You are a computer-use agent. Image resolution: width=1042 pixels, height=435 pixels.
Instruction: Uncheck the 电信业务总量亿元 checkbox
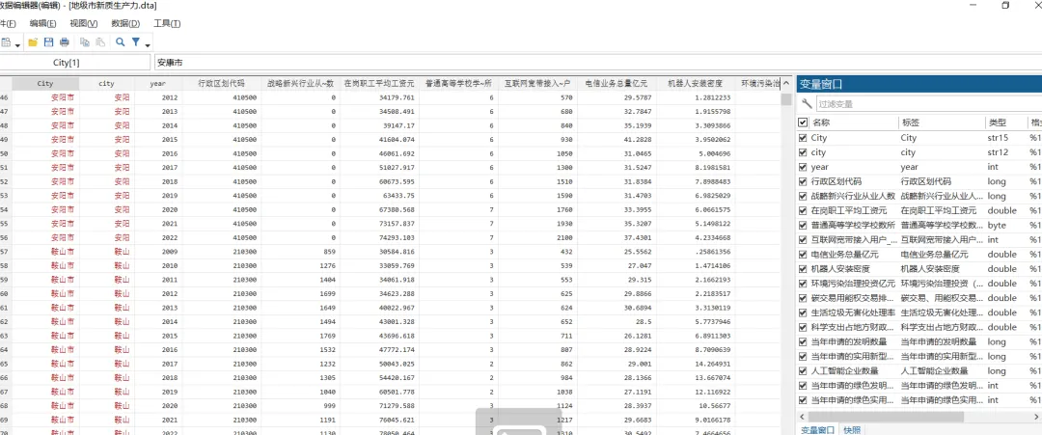pyautogui.click(x=803, y=255)
